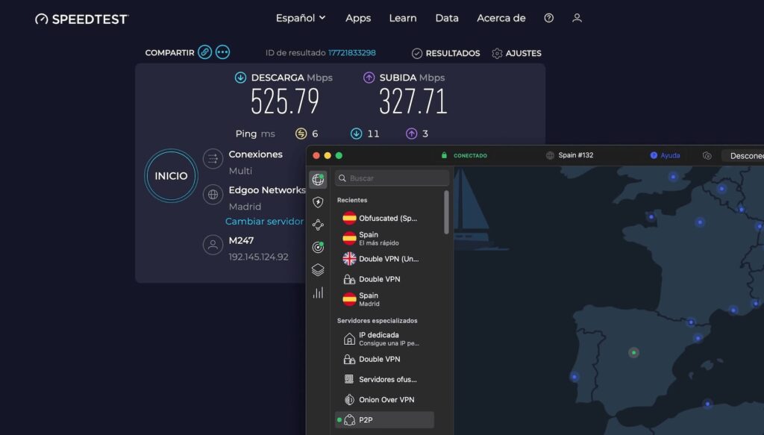This screenshot has width=764, height=435.
Task: Open the statistics bar chart icon
Action: pyautogui.click(x=318, y=292)
